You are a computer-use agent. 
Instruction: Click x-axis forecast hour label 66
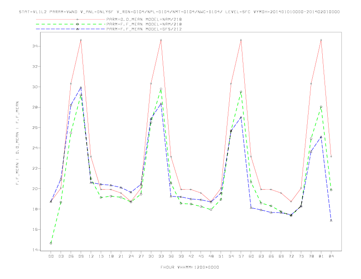[271, 256]
